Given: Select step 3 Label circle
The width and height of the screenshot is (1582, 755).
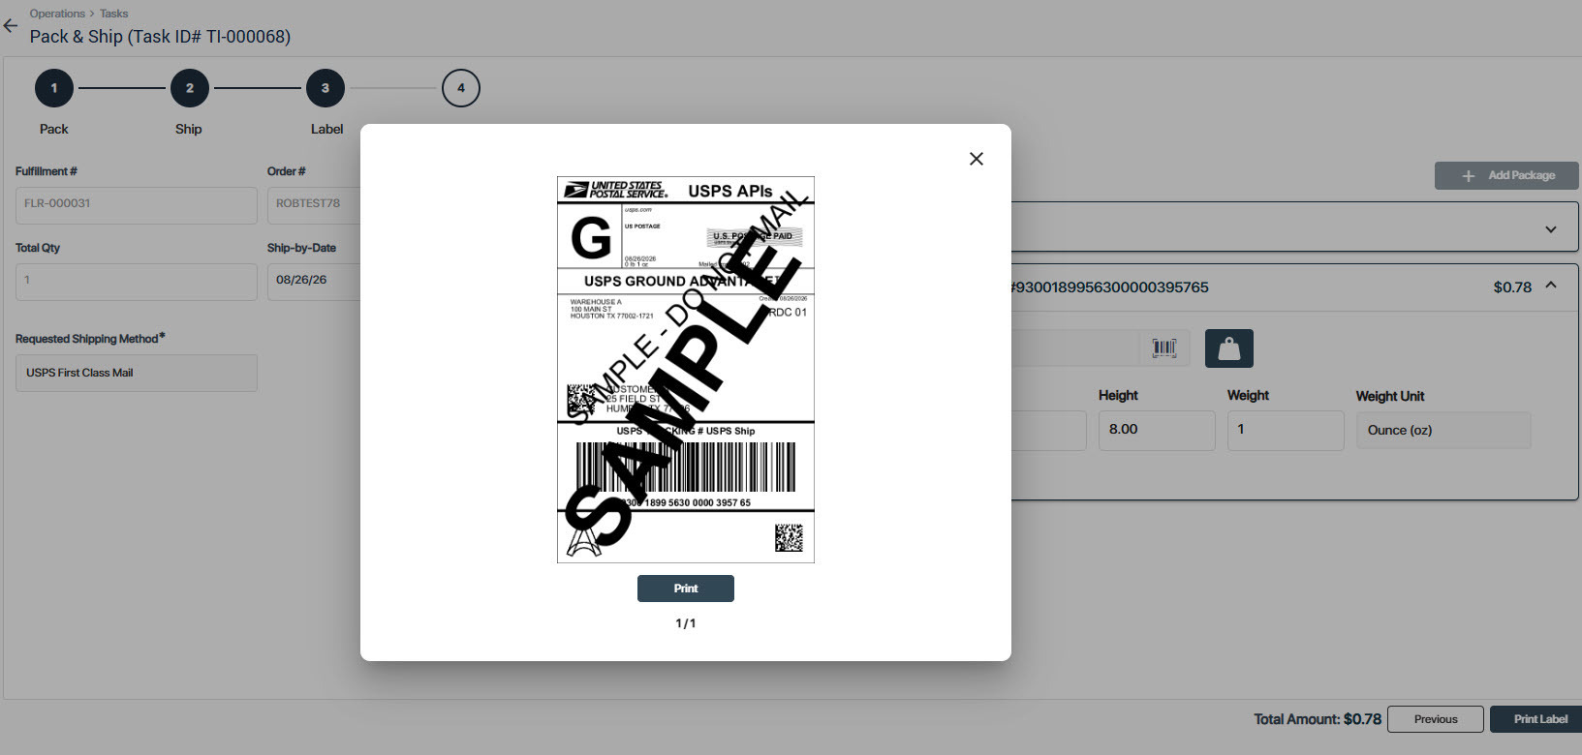Looking at the screenshot, I should coord(326,88).
